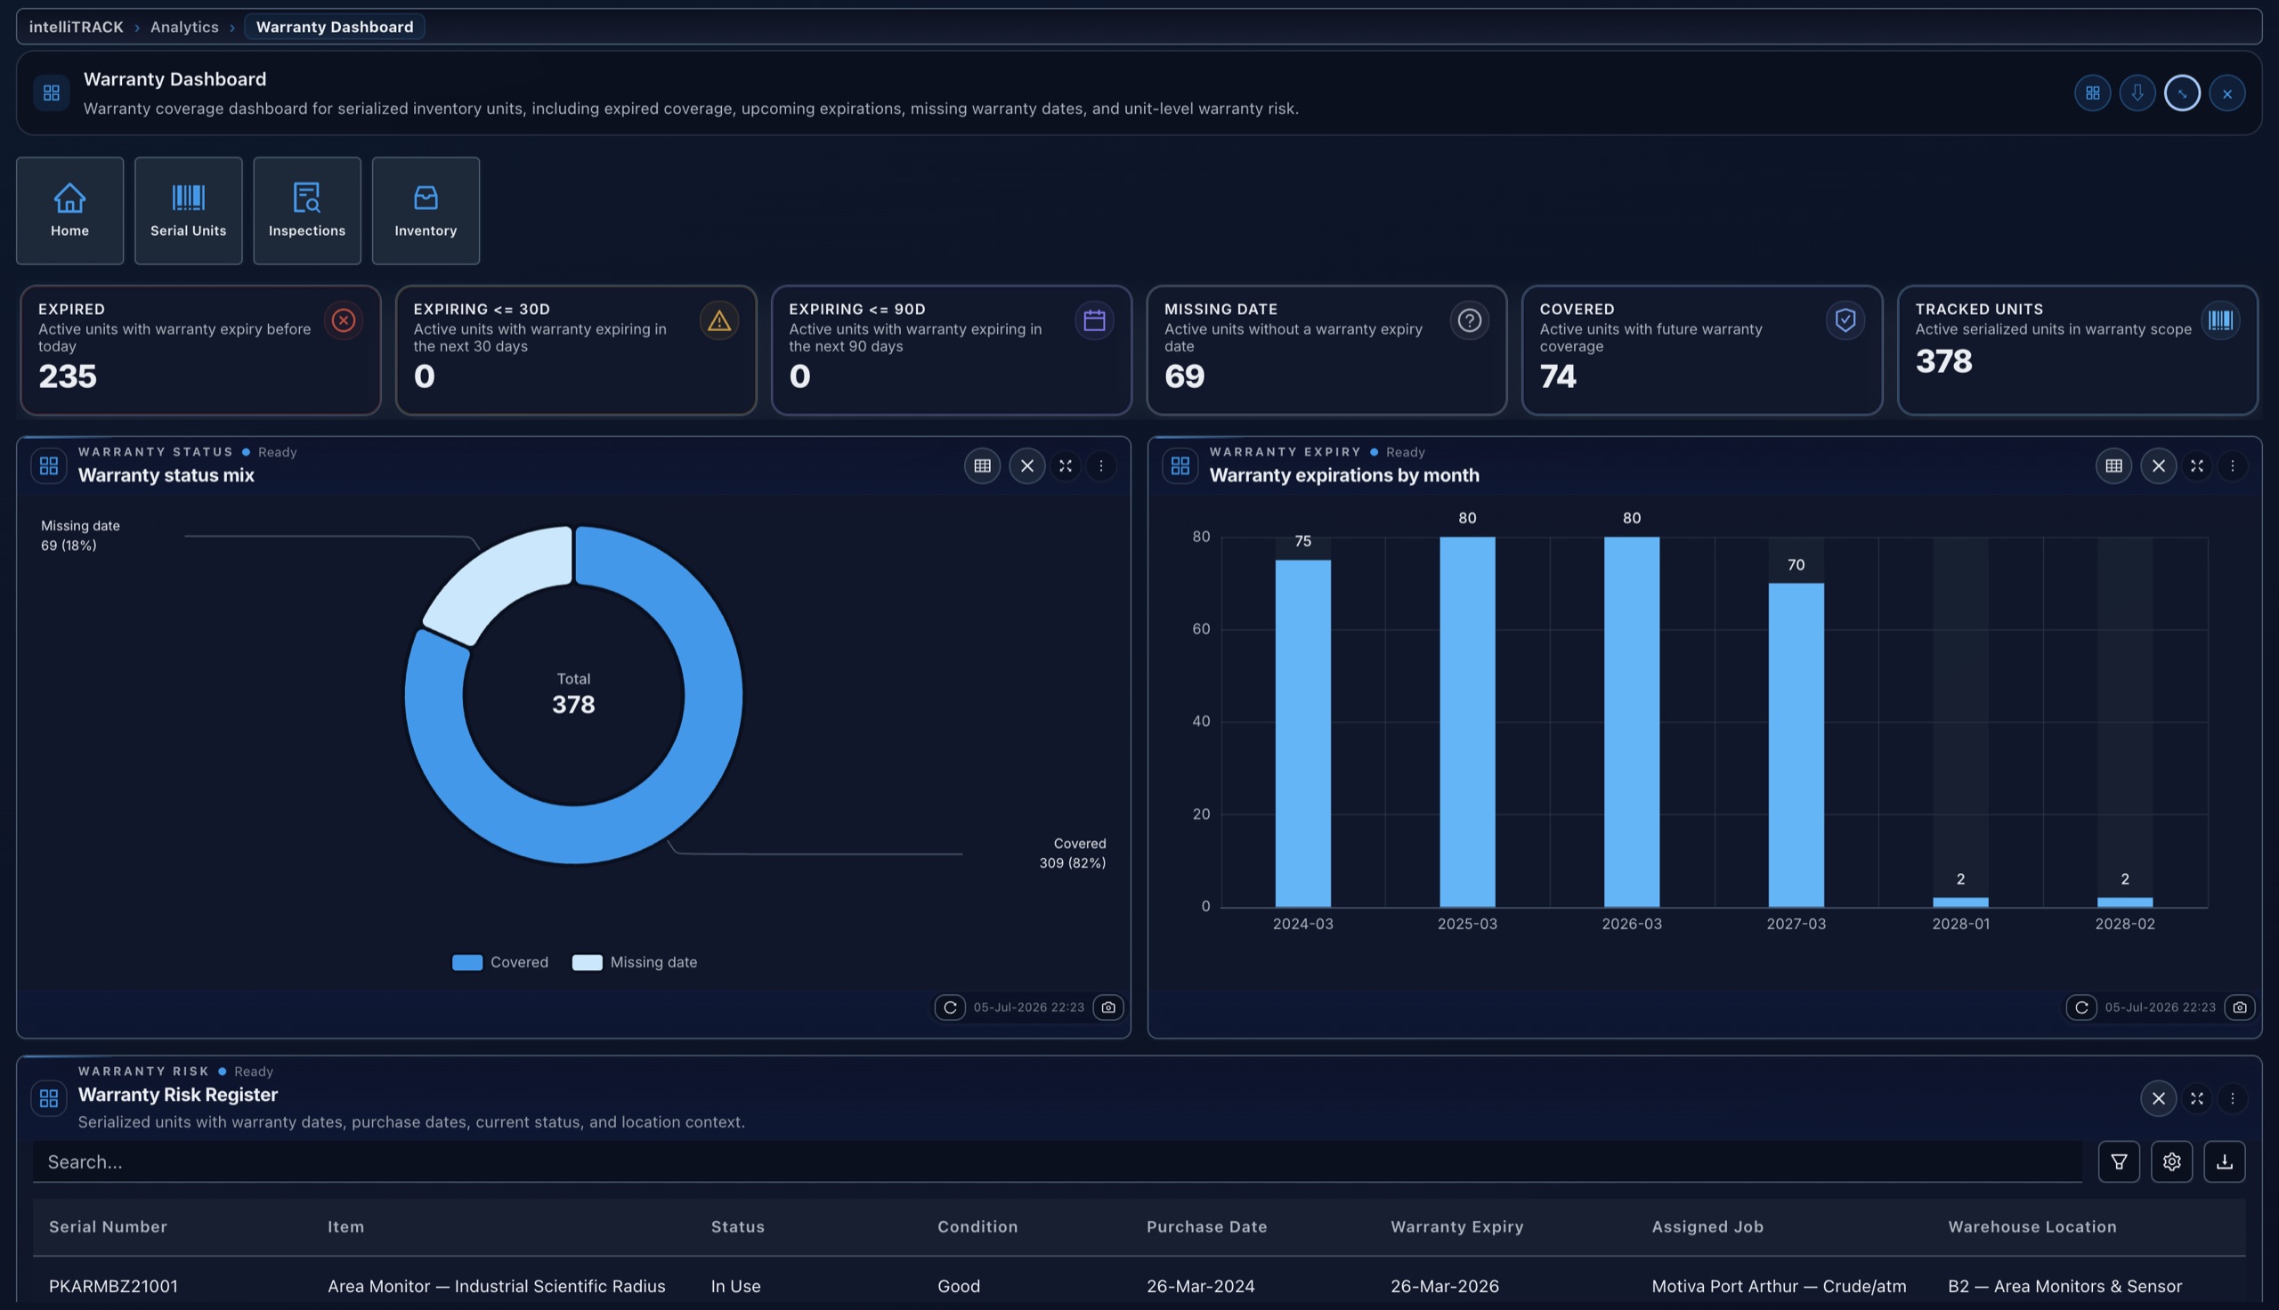Click the dashboard icon beside Warranty Dashboard title
The width and height of the screenshot is (2279, 1310).
(x=52, y=93)
